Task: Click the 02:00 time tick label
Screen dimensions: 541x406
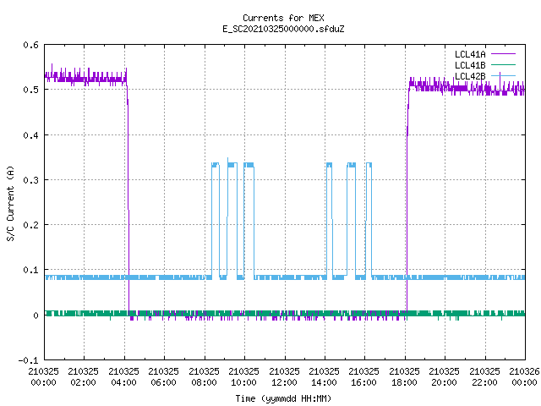Action: 83,382
